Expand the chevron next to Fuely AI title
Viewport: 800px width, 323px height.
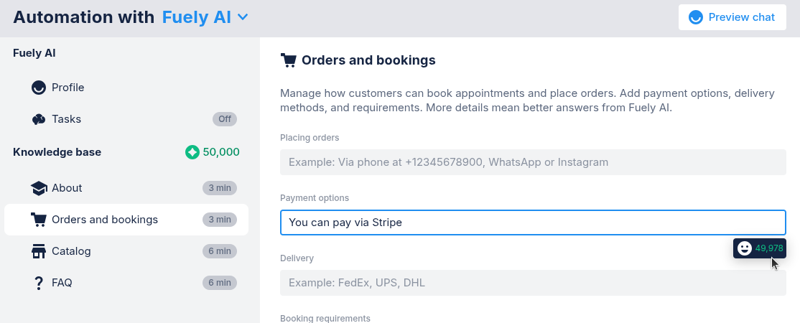(243, 17)
